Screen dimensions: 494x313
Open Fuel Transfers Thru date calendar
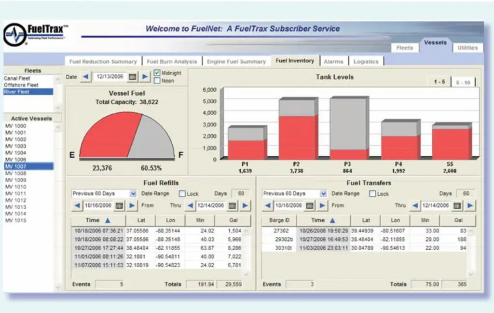[x=457, y=205]
